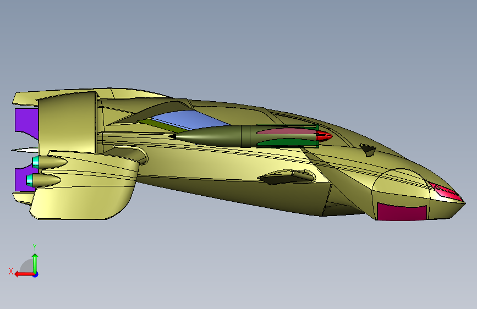Pick the small dark scoop atop forward hull

(x=368, y=150)
